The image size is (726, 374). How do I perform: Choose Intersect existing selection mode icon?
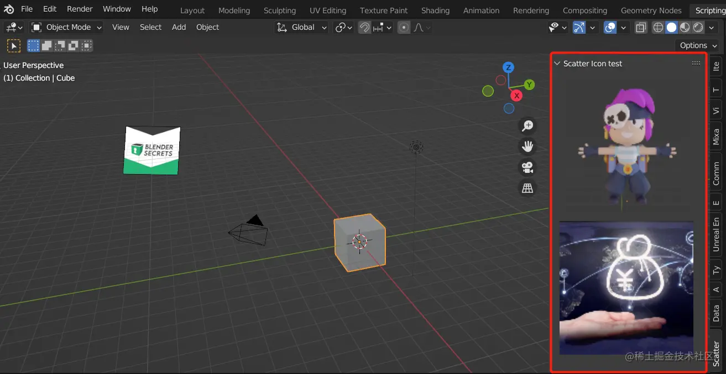coord(87,46)
